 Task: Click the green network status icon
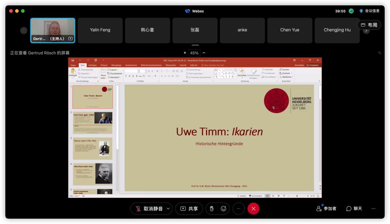pyautogui.click(x=351, y=11)
